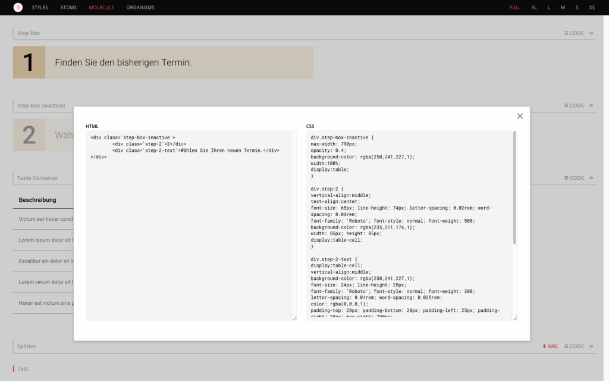Enable the XS viewport size

pos(592,7)
